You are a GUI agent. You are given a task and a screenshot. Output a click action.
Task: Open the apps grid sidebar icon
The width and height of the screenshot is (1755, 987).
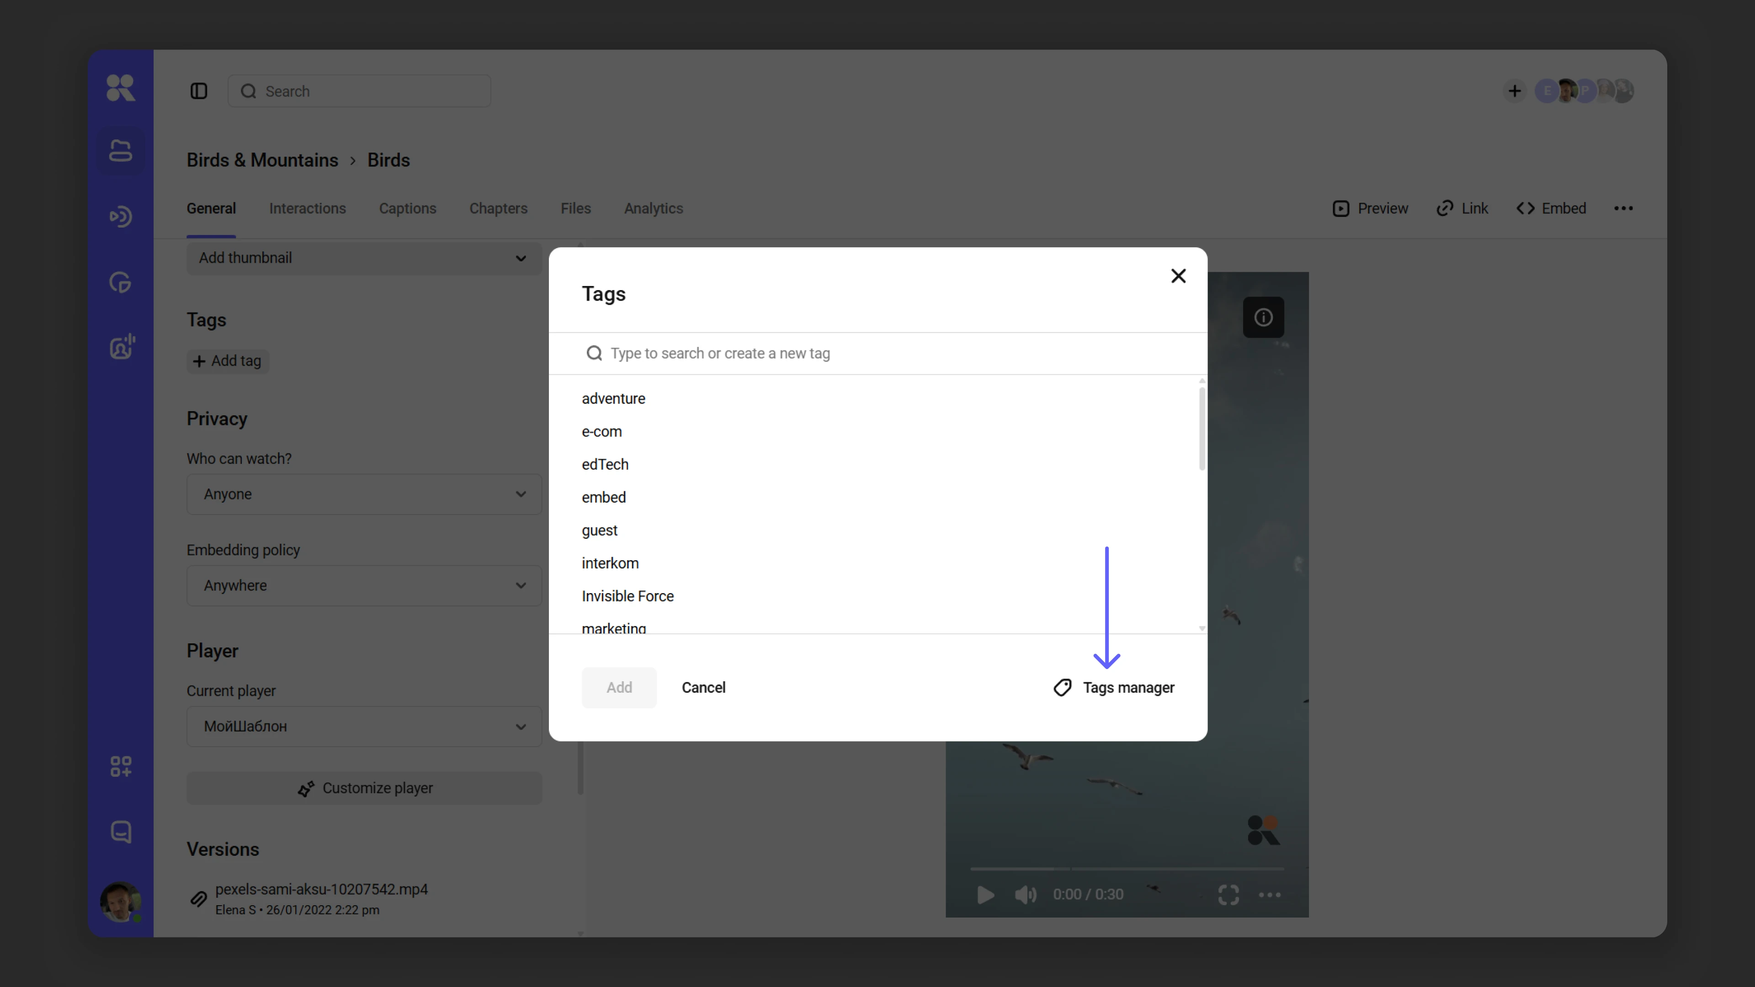121,766
